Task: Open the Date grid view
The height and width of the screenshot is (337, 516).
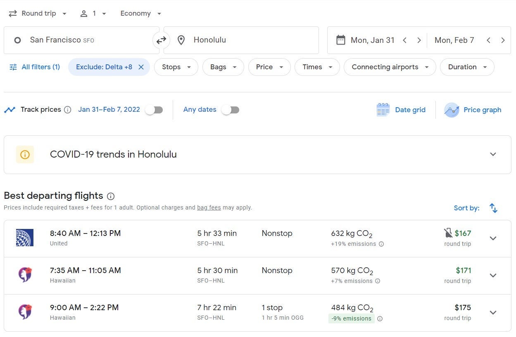Action: pos(401,110)
